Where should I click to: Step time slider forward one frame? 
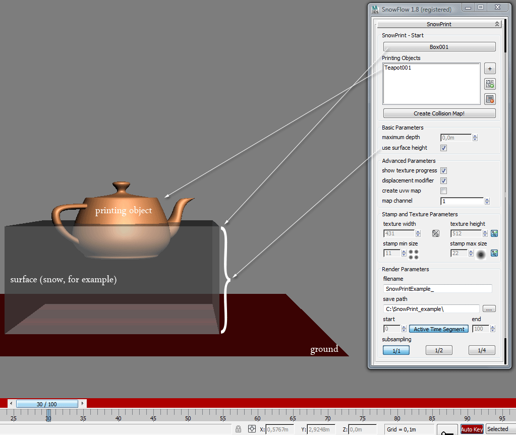coord(82,403)
